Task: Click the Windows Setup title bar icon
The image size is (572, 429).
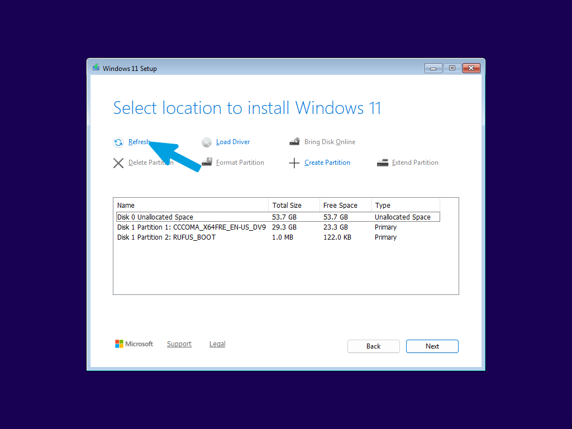Action: [96, 68]
